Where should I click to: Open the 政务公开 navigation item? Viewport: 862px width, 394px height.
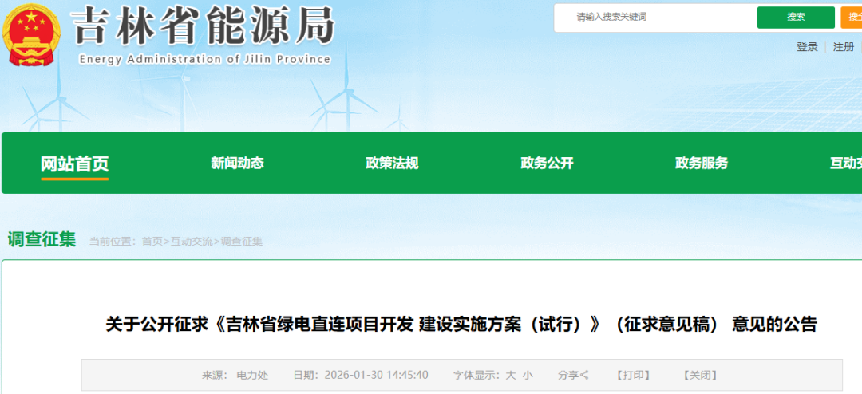tap(547, 164)
